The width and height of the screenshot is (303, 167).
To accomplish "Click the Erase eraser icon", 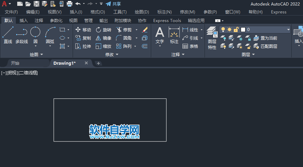I will (x=145, y=30).
